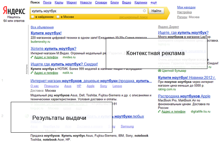This screenshot has height=142, width=221.
Task: Click the metro icon beside Цветной бульвар
Action: click(159, 71)
